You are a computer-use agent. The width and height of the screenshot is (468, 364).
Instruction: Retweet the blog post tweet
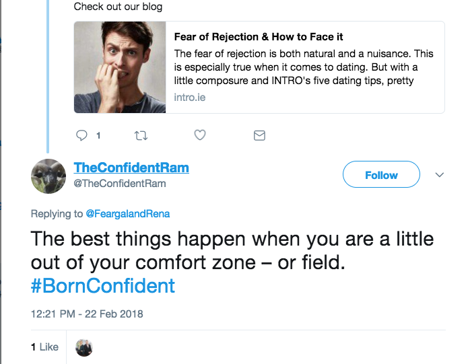tap(141, 135)
